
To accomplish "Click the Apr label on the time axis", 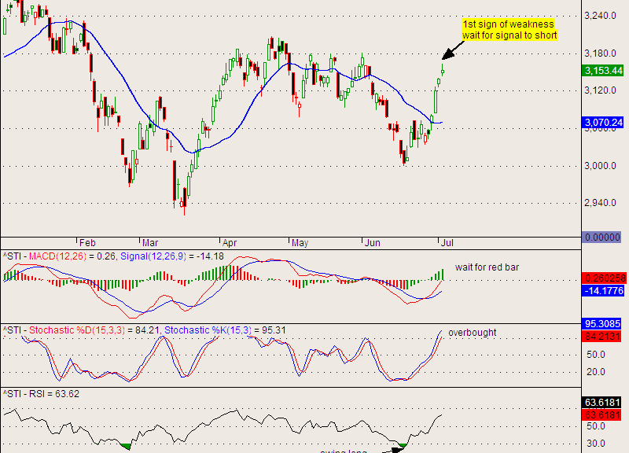I will 230,243.
